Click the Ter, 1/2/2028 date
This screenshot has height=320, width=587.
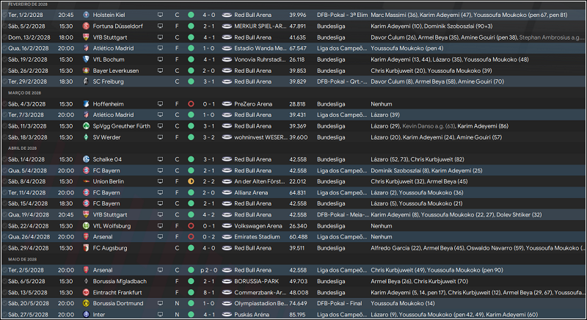pos(26,15)
